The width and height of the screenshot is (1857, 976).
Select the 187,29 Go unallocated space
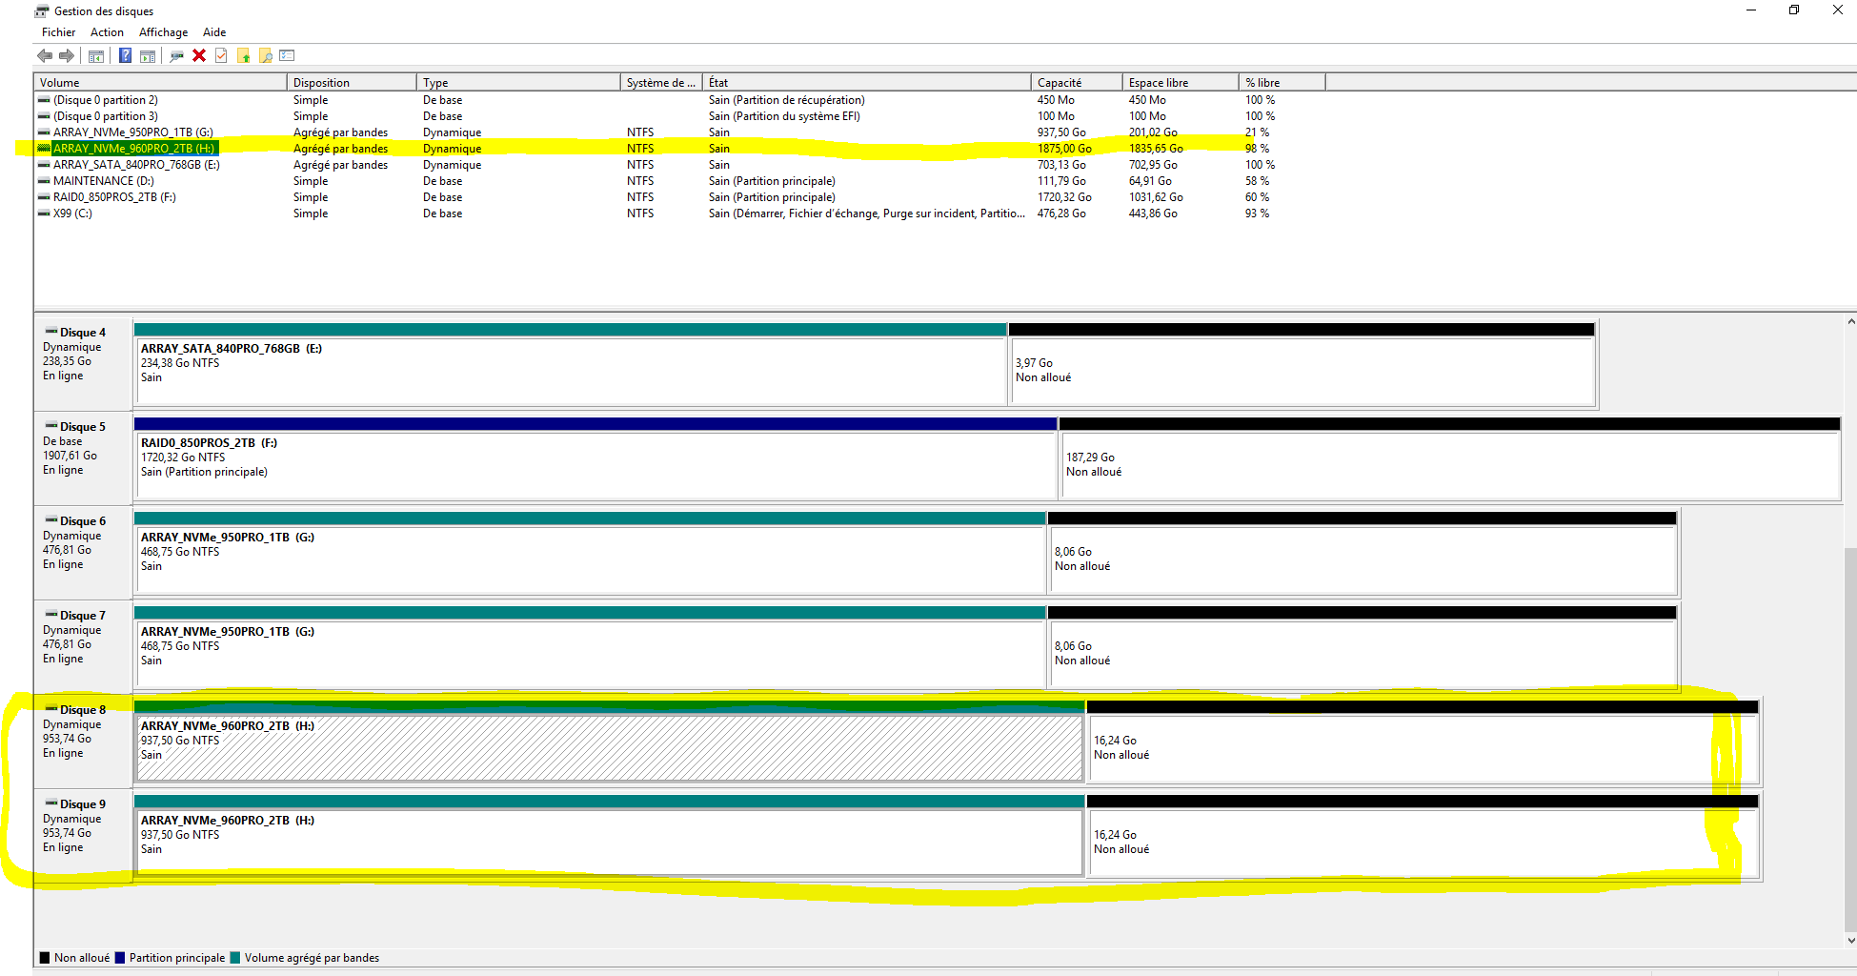pyautogui.click(x=1449, y=458)
